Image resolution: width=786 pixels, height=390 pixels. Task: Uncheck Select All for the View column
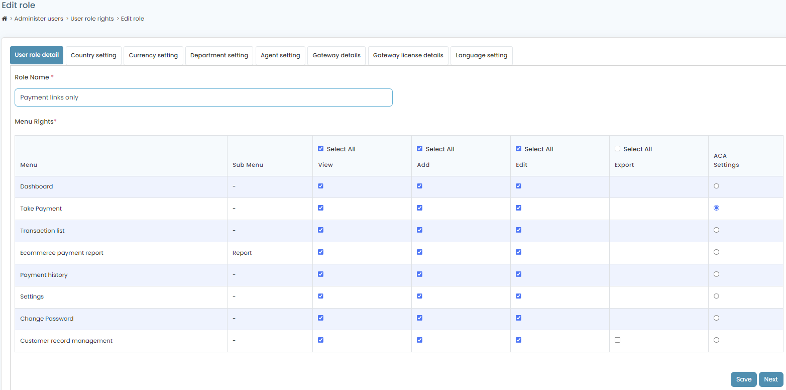[x=320, y=148]
